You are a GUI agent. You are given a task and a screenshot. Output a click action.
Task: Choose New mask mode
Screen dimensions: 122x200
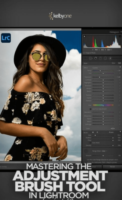[113, 63]
